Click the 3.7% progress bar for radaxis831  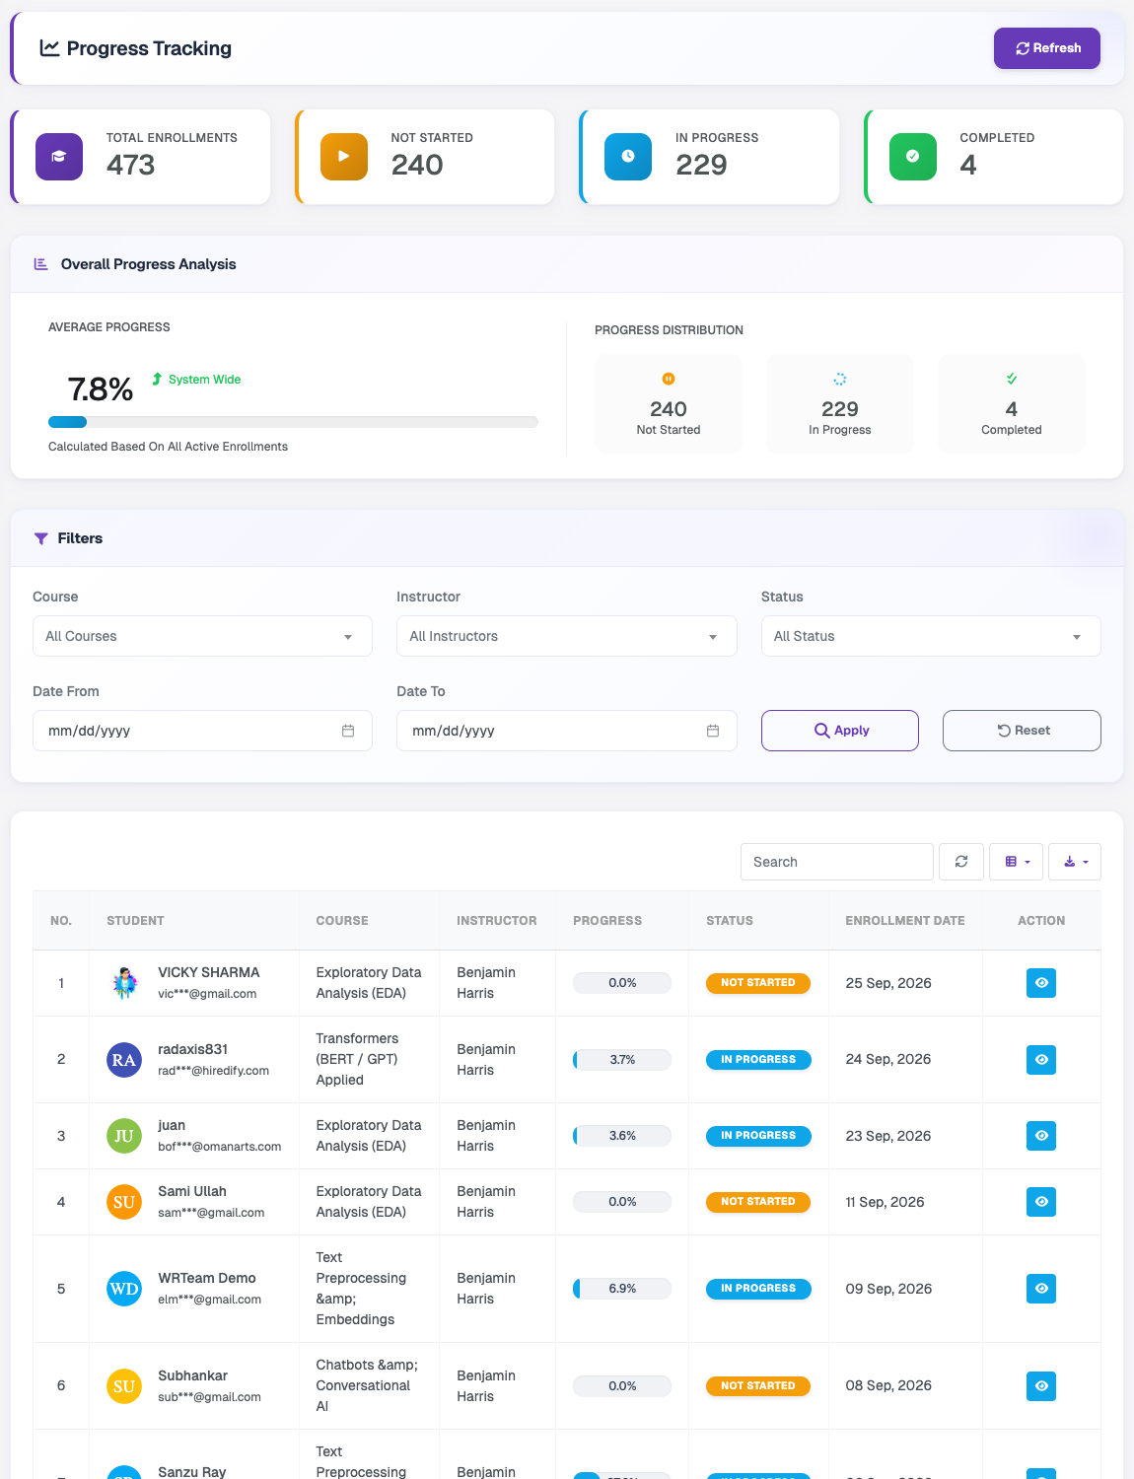[622, 1060]
